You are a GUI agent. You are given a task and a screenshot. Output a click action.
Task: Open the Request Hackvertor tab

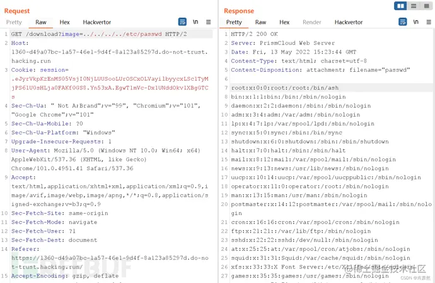[97, 22]
